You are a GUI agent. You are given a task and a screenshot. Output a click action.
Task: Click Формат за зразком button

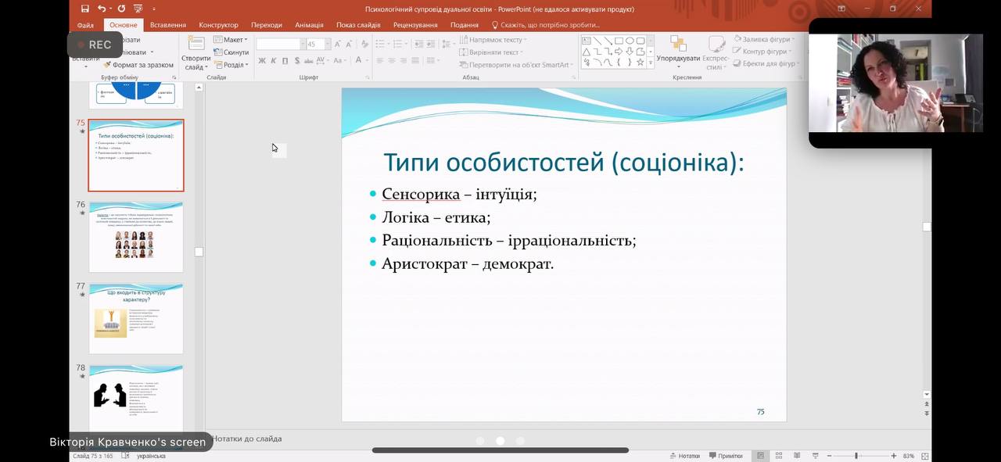coord(139,65)
